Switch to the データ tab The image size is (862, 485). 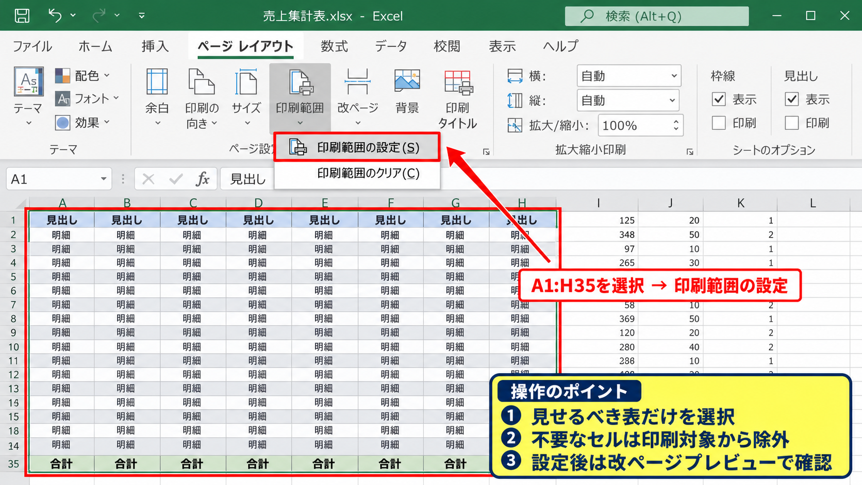(x=391, y=46)
